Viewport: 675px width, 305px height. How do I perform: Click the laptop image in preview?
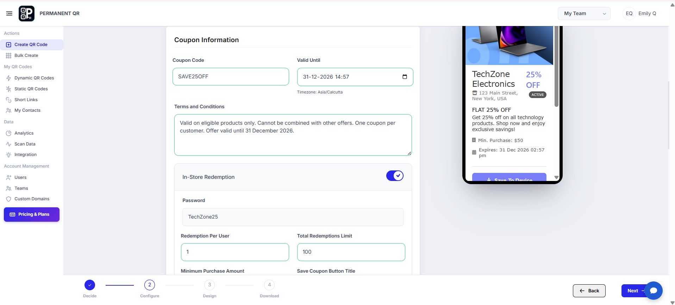[509, 45]
